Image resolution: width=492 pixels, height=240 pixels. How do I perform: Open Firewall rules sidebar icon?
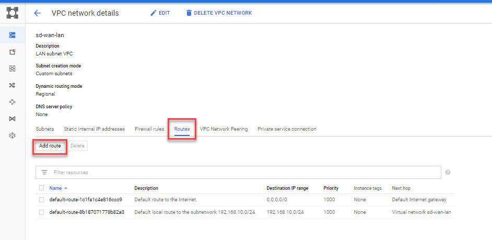(x=12, y=68)
